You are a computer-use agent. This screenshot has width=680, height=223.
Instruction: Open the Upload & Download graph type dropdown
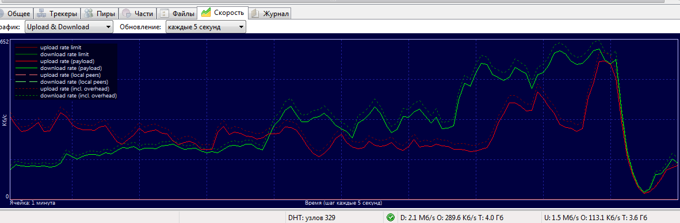click(x=69, y=27)
